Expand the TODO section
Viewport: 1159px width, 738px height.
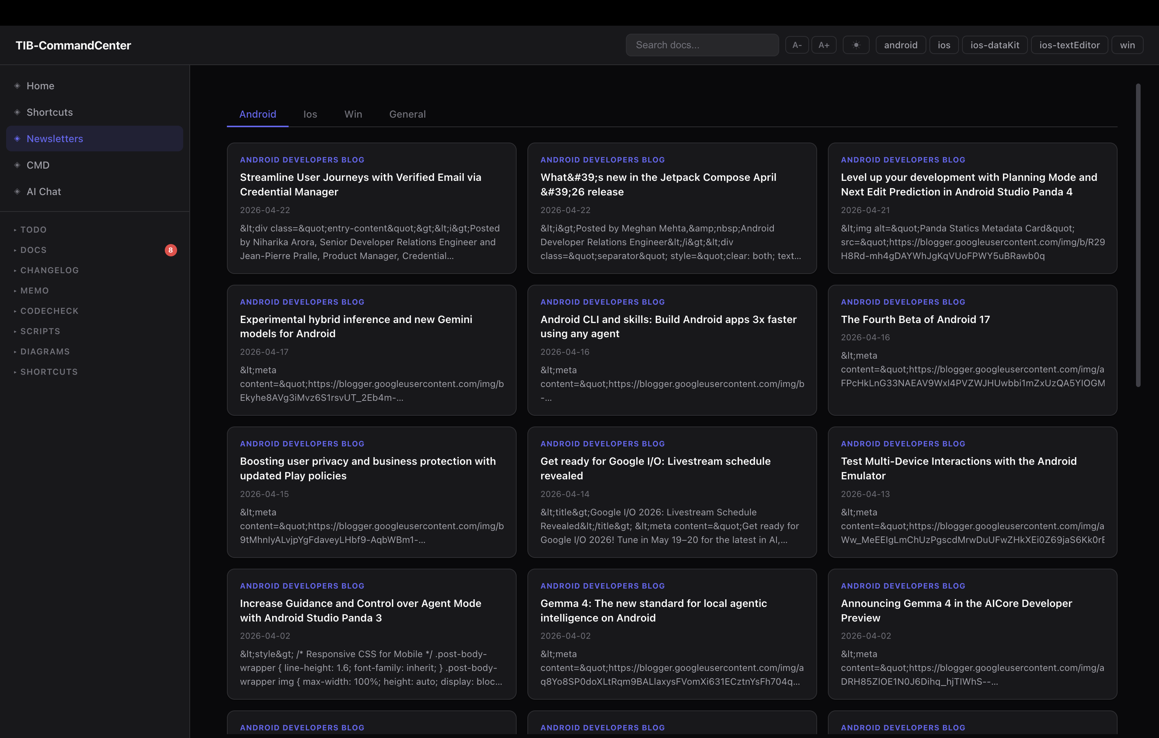coord(33,230)
